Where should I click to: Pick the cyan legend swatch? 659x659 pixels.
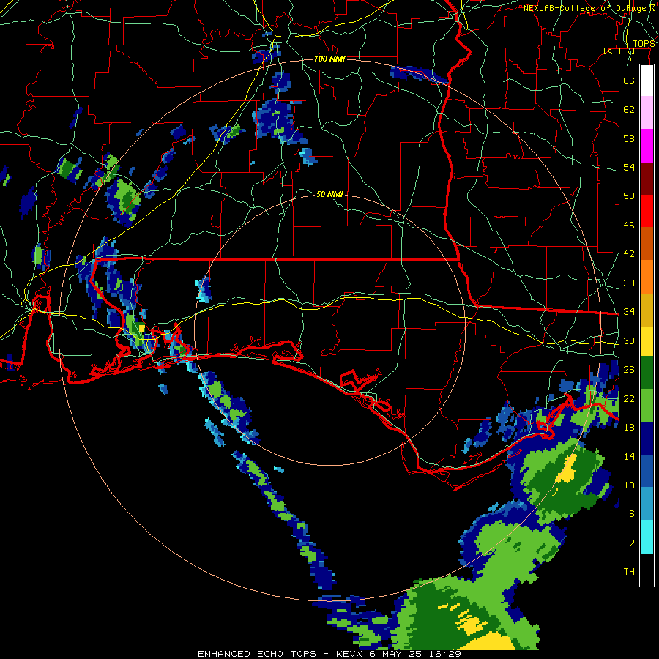coord(647,537)
